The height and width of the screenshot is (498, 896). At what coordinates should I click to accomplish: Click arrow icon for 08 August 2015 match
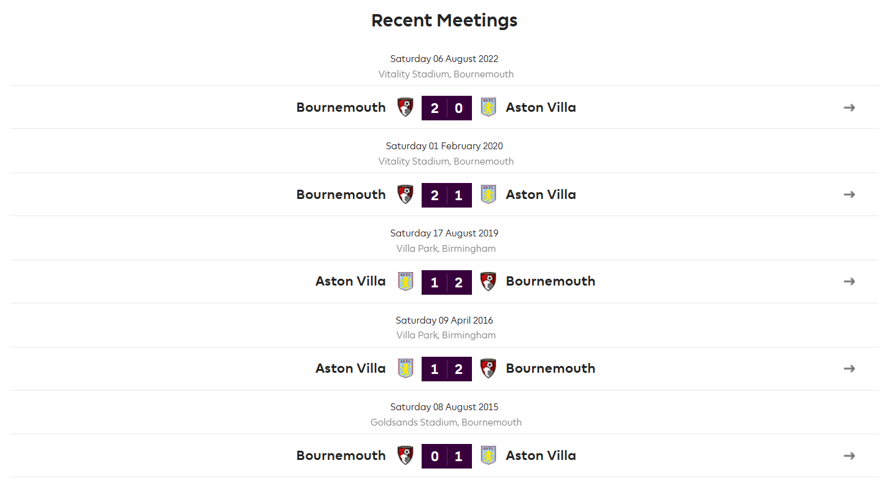pyautogui.click(x=849, y=456)
